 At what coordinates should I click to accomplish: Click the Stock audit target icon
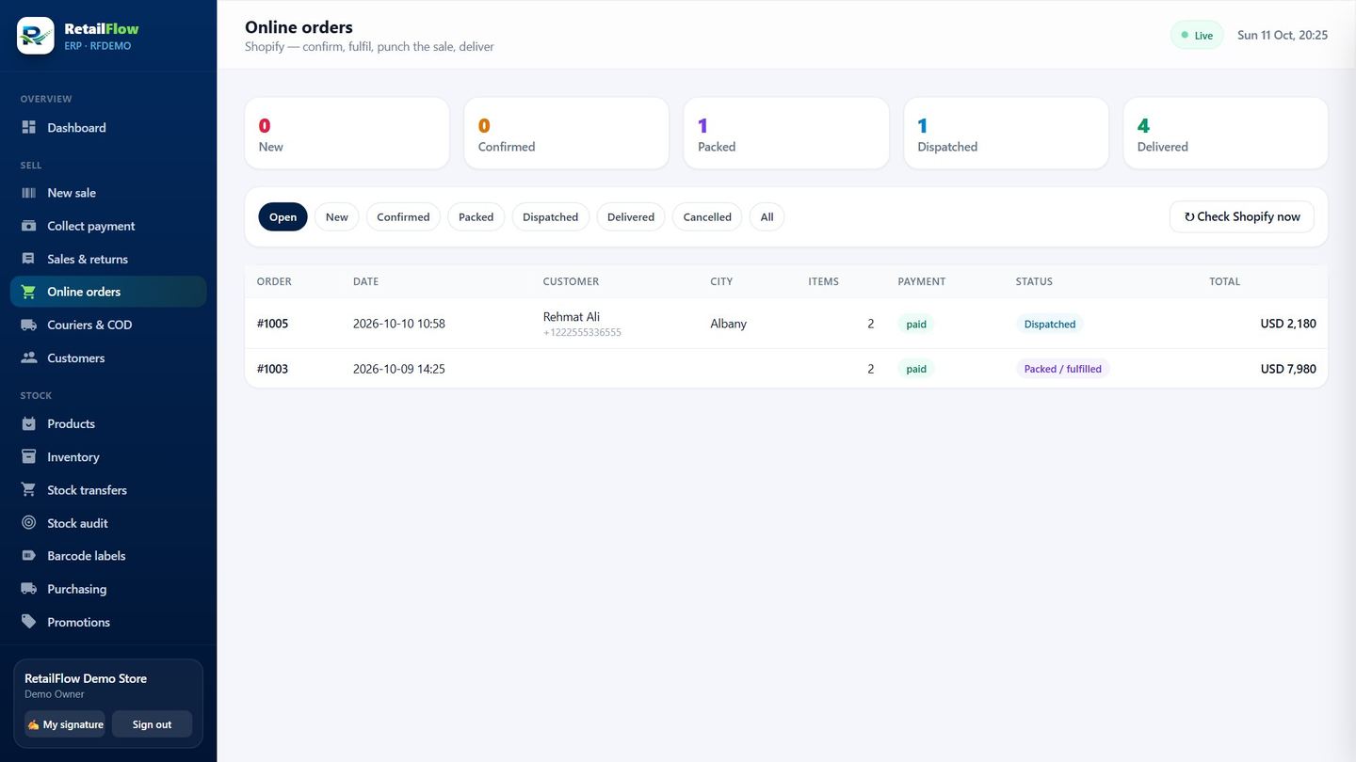click(29, 523)
